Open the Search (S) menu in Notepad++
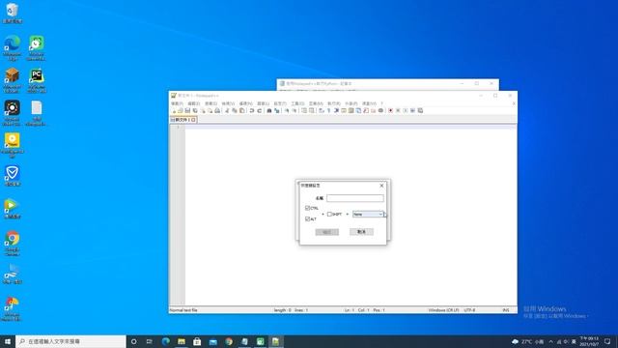The width and height of the screenshot is (618, 348). [211, 103]
